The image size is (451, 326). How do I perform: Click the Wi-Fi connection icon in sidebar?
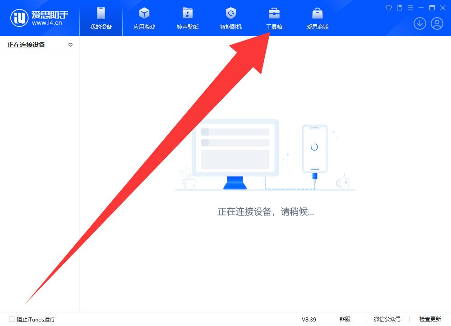(70, 45)
